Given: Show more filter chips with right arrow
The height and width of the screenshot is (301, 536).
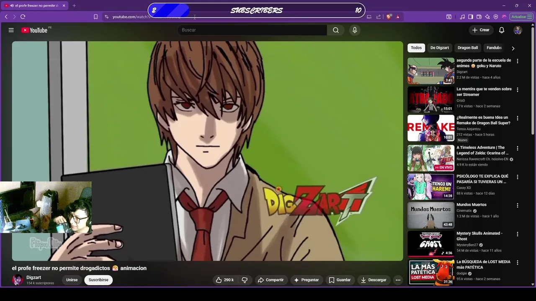Looking at the screenshot, I should [513, 48].
